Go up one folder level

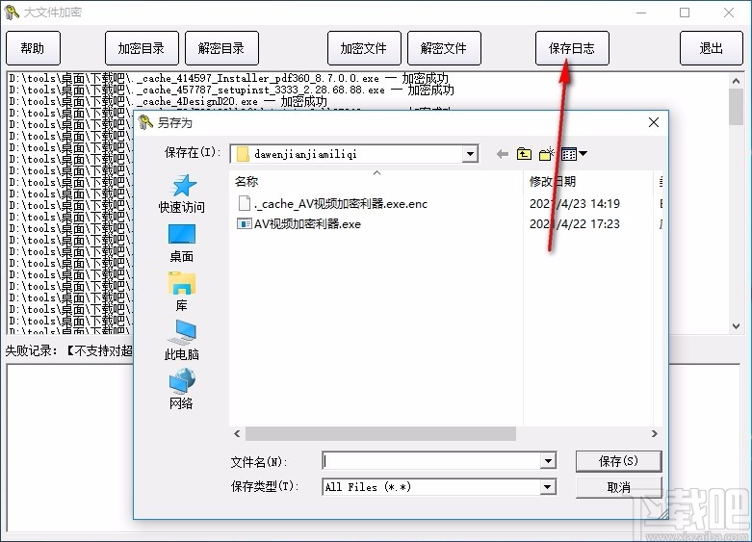coord(524,154)
